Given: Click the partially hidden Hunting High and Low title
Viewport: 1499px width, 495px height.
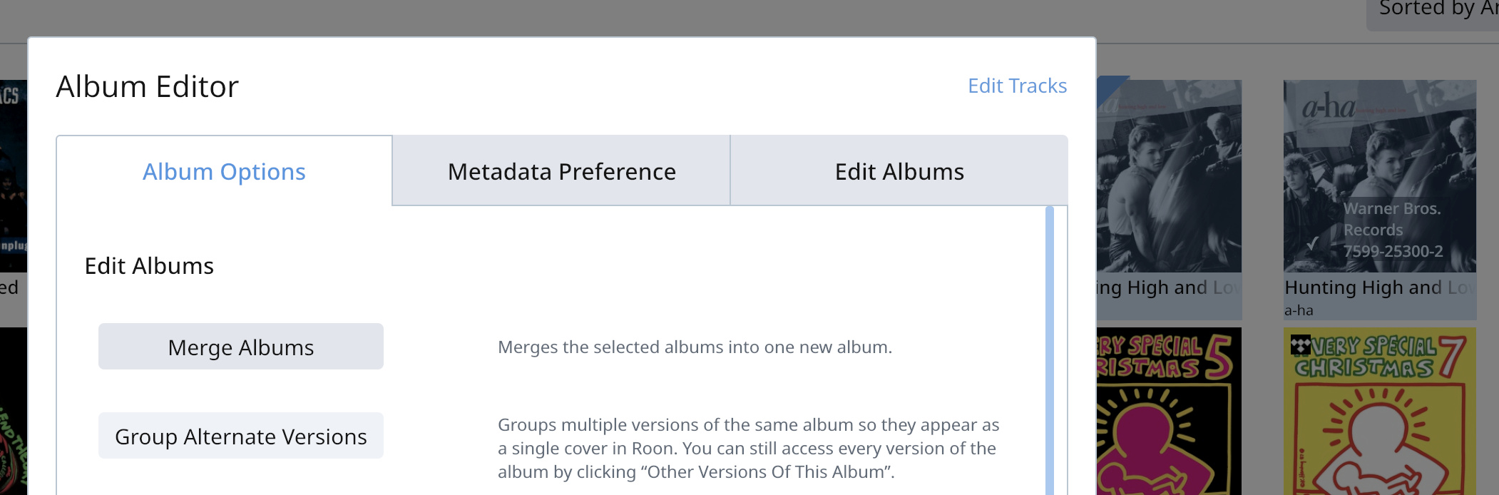Looking at the screenshot, I should click(x=1169, y=287).
